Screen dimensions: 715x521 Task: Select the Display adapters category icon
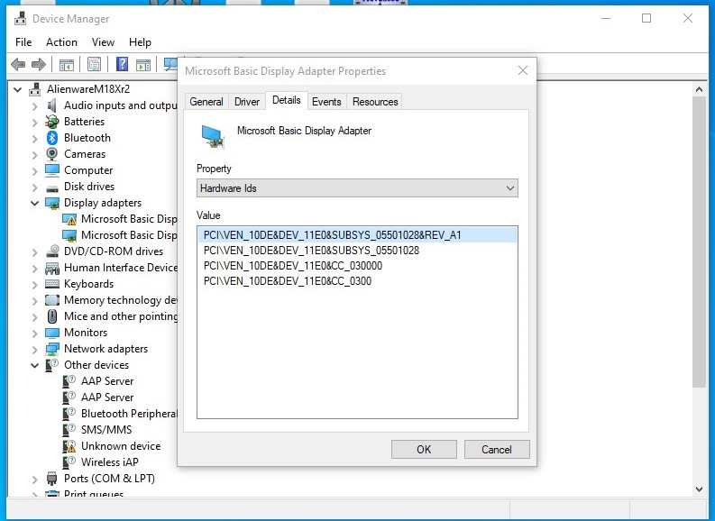tap(52, 203)
